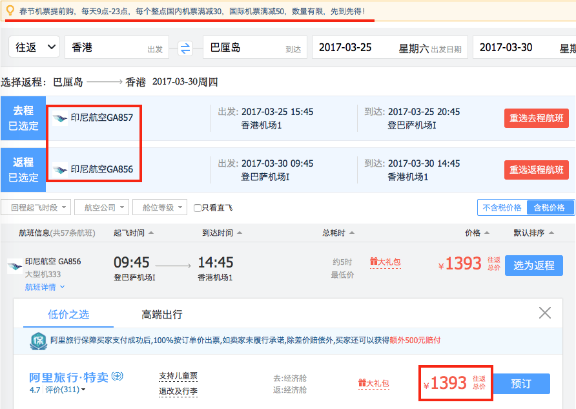Click Garuda airline logo beside GA857
The image size is (576, 409).
tap(59, 118)
